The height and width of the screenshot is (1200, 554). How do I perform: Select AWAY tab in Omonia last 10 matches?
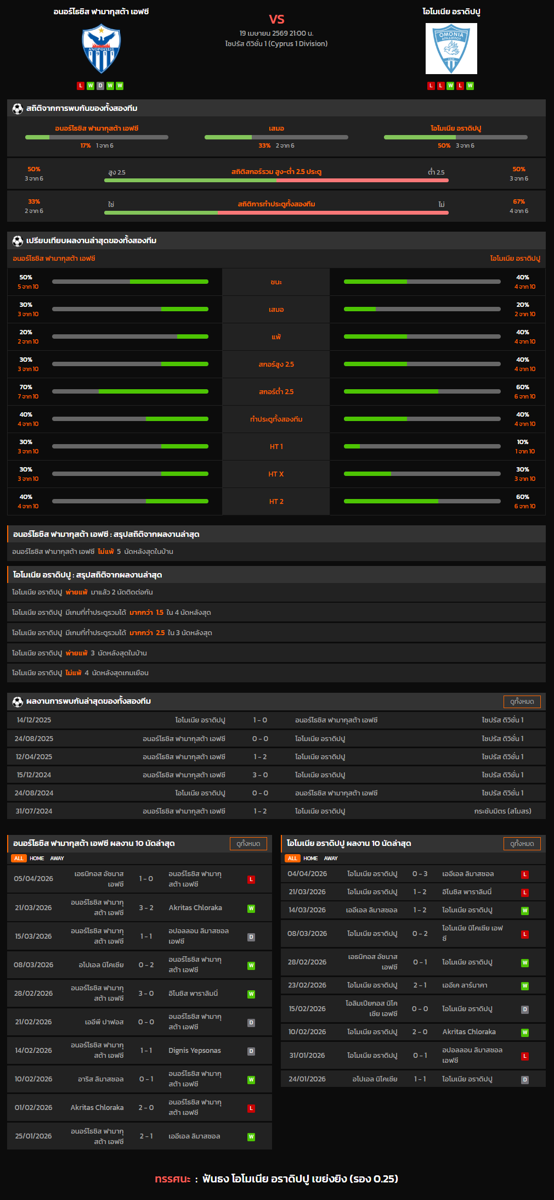pyautogui.click(x=331, y=859)
